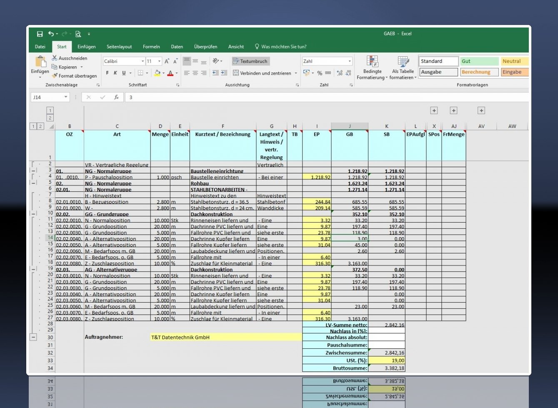Activate Format übertragen paintbrush
The height and width of the screenshot is (408, 558).
click(55, 76)
